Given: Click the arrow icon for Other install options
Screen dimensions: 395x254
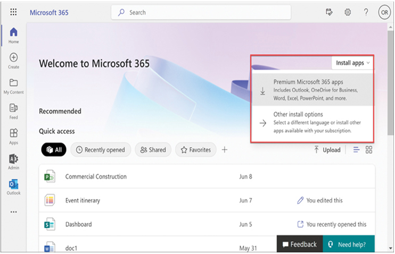Looking at the screenshot, I should [263, 123].
